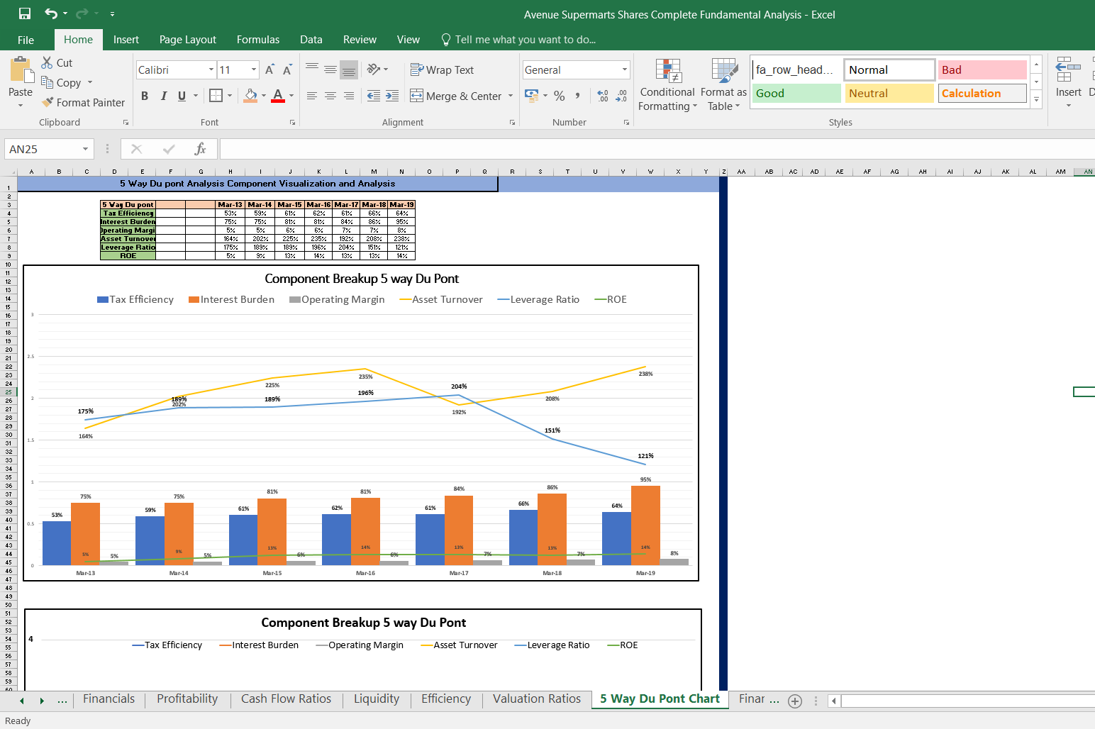1095x729 pixels.
Task: Expand the cell styles gallery More arrow
Action: tap(1036, 100)
